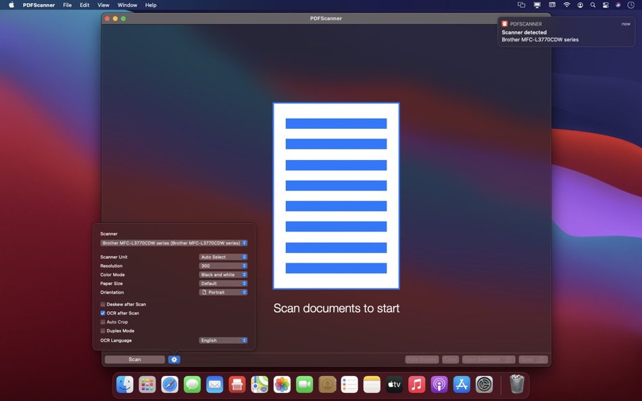Open Music from the dock

click(417, 385)
